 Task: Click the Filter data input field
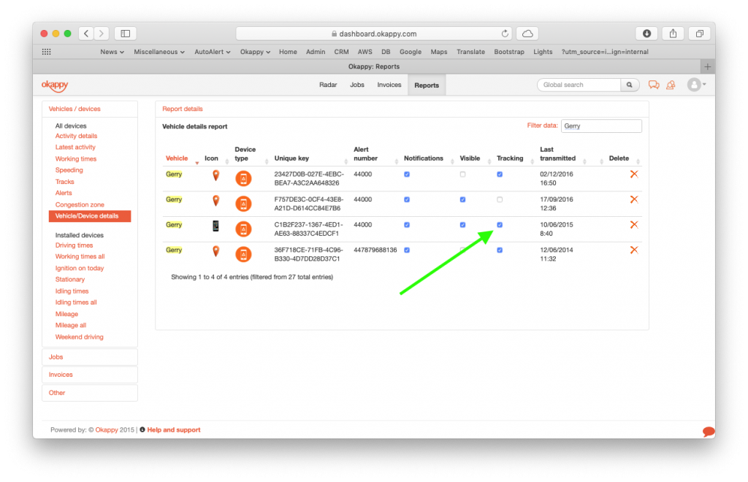pos(601,126)
